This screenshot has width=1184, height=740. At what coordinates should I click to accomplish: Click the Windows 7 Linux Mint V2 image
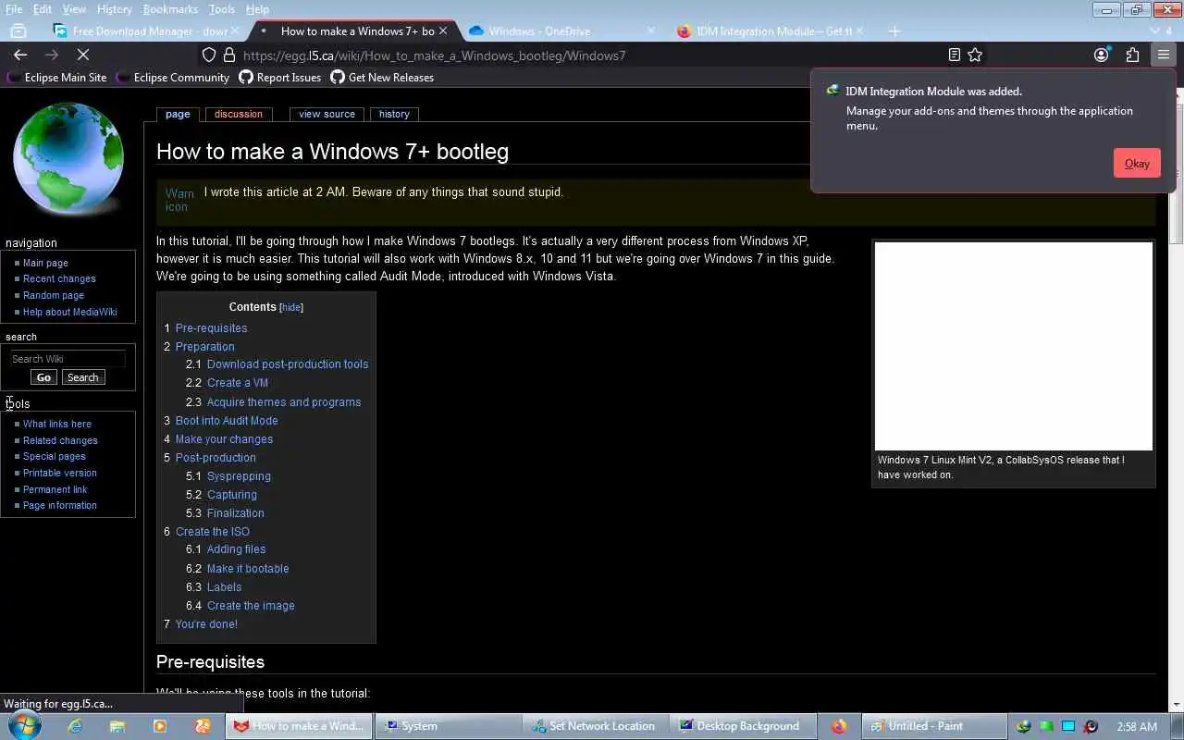coord(1014,346)
